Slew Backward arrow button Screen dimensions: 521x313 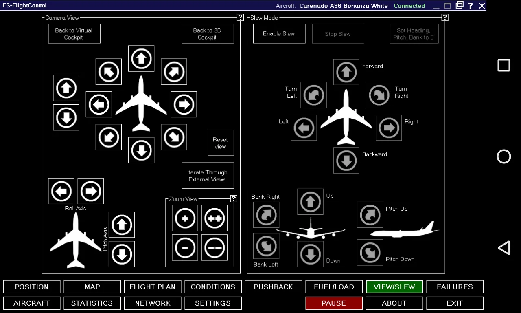point(346,160)
